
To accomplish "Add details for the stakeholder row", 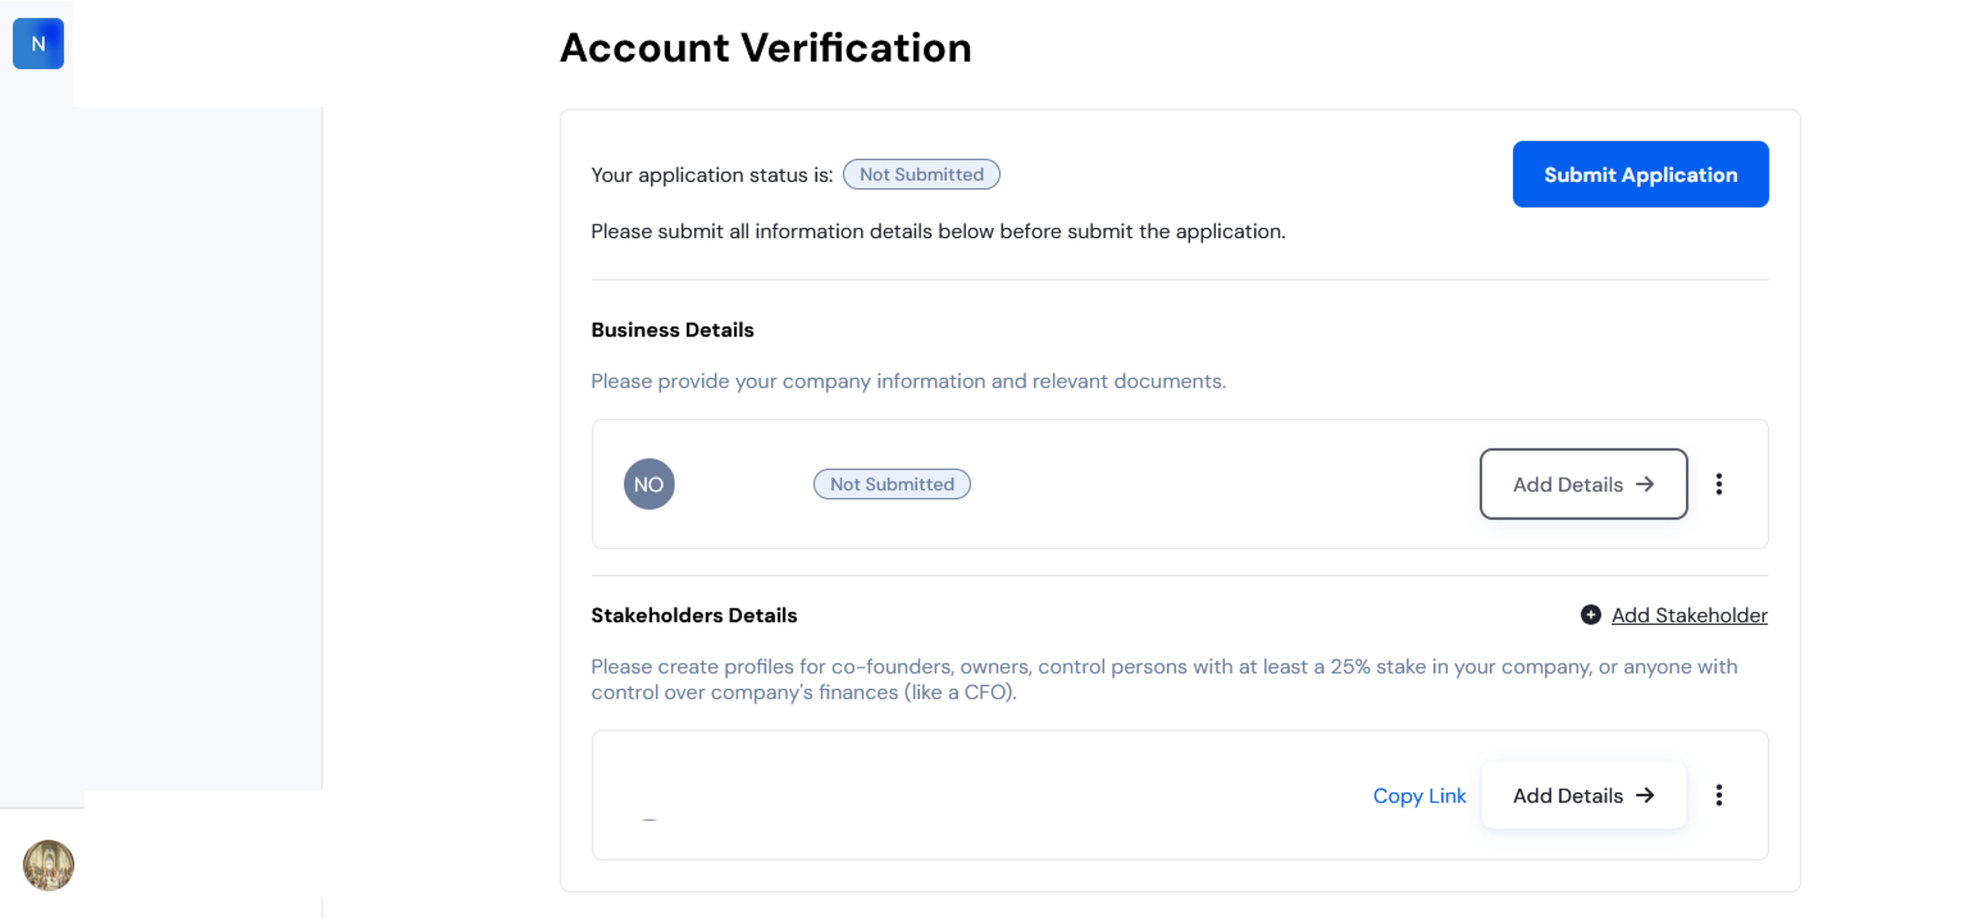I will coord(1583,795).
